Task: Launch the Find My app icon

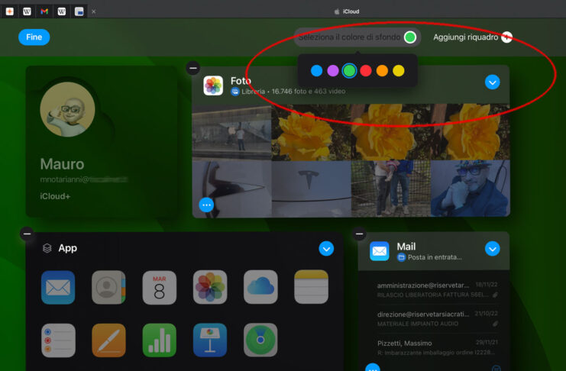Action: [260, 340]
